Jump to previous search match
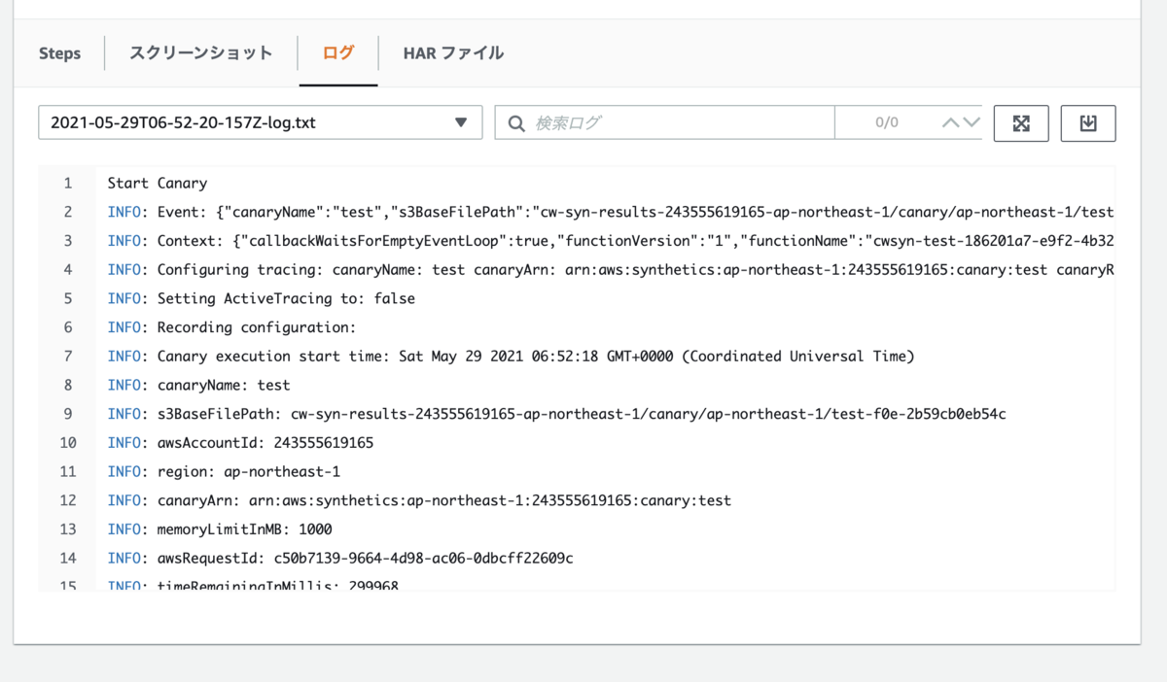The width and height of the screenshot is (1167, 682). (949, 123)
